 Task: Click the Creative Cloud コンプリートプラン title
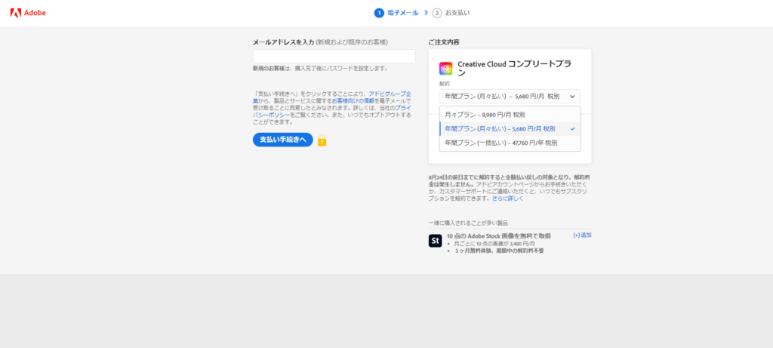coord(516,68)
